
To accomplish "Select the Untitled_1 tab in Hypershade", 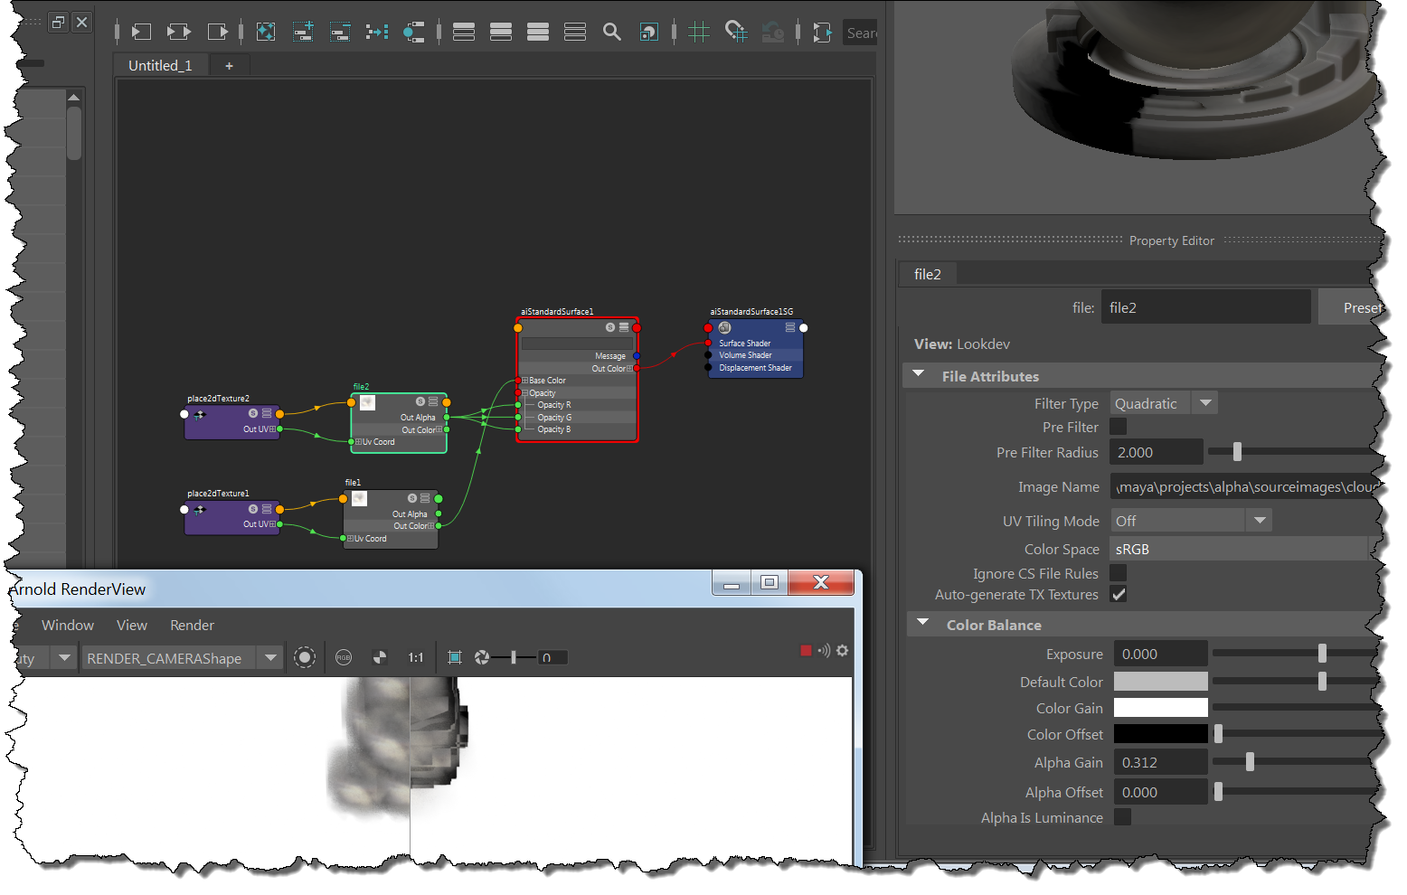I will click(x=160, y=64).
